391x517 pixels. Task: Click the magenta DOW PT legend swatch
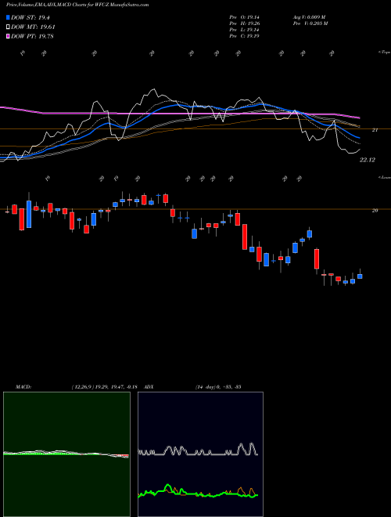(x=8, y=36)
